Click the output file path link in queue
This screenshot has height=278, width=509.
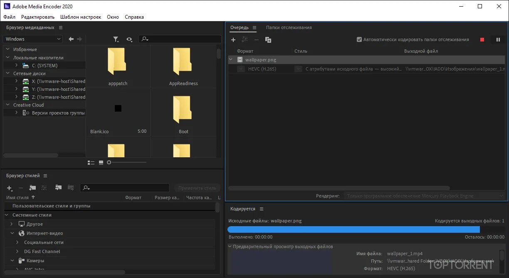(455, 69)
